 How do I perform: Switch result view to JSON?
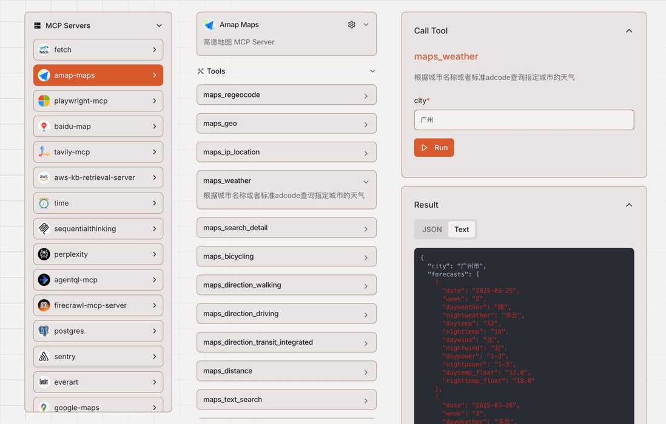click(432, 230)
